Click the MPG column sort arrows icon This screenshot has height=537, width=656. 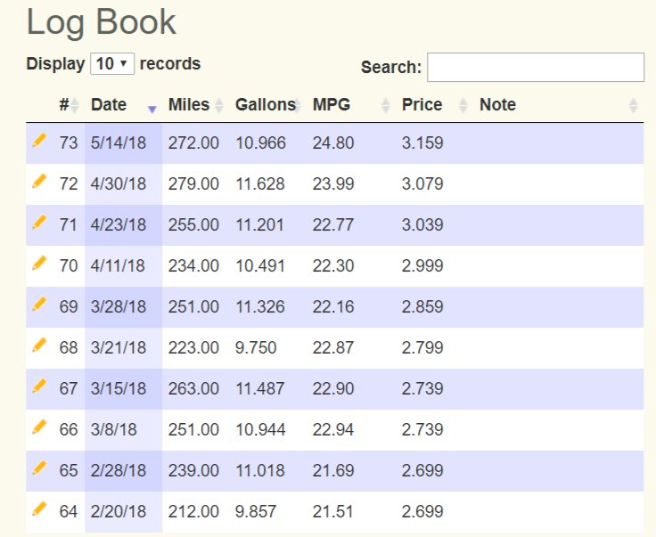[386, 105]
